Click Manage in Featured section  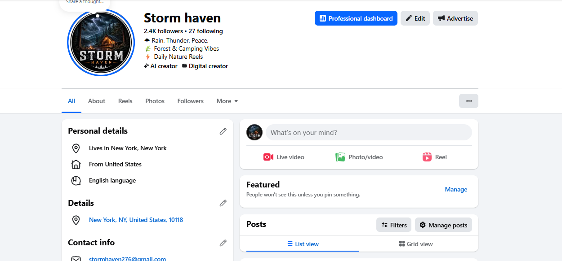point(456,189)
